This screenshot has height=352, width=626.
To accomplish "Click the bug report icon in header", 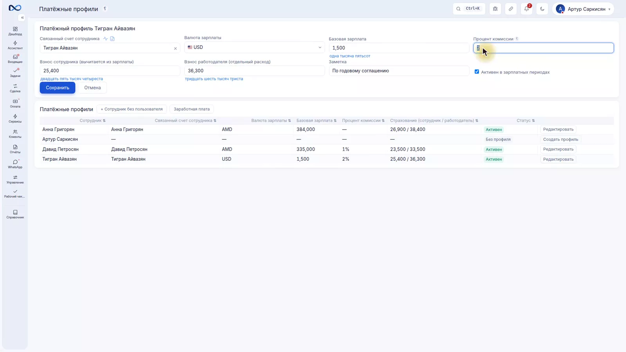I will coord(495,9).
